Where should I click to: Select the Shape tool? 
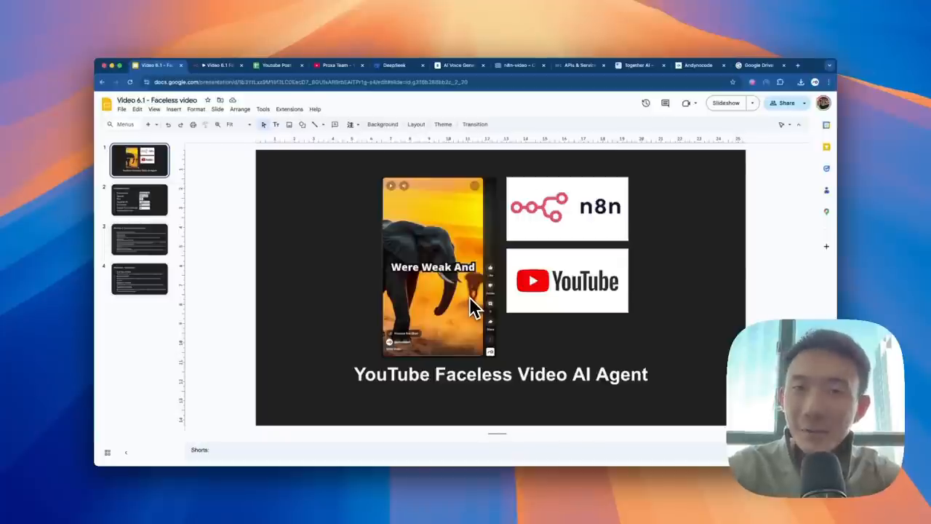(x=302, y=124)
